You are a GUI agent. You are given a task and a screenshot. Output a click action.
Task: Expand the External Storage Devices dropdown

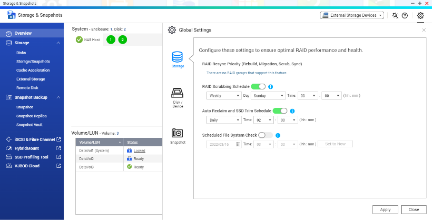coord(352,16)
